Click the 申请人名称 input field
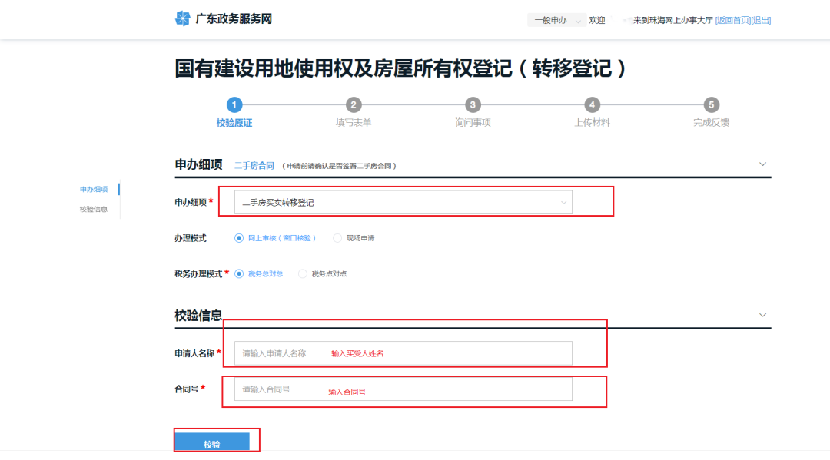830x460 pixels. tap(403, 353)
